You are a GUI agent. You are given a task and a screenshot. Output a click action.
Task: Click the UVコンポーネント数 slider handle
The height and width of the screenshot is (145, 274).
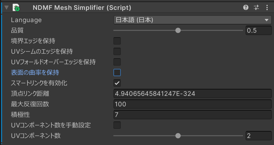[x=178, y=136]
